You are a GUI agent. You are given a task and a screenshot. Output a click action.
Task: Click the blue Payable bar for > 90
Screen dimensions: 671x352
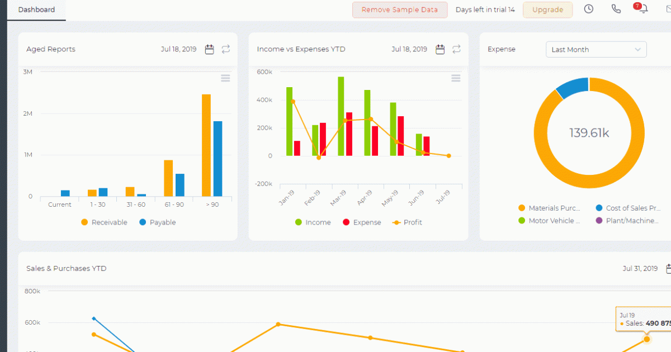point(218,159)
